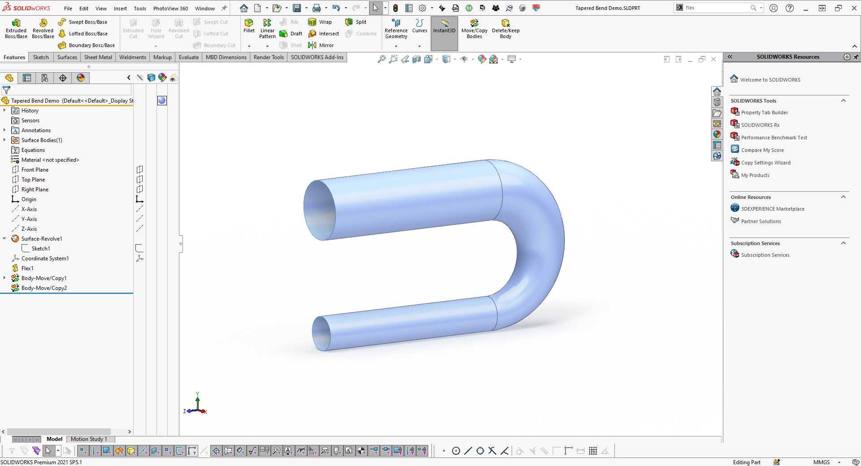
Task: Open the Curves tool
Action: [419, 26]
